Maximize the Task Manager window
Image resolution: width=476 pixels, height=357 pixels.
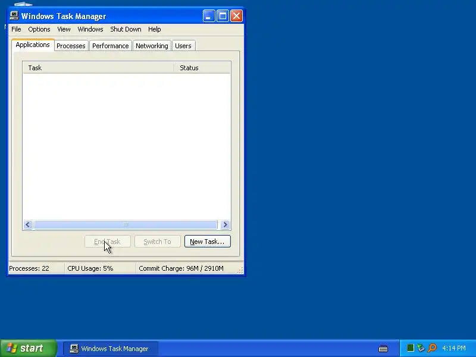click(223, 16)
